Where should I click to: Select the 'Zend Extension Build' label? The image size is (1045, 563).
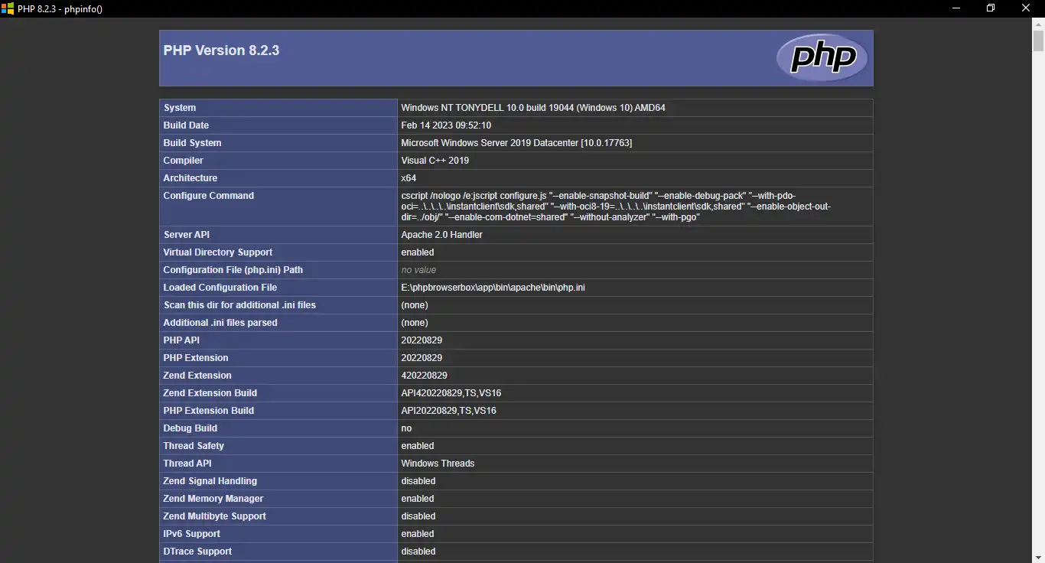click(x=210, y=393)
